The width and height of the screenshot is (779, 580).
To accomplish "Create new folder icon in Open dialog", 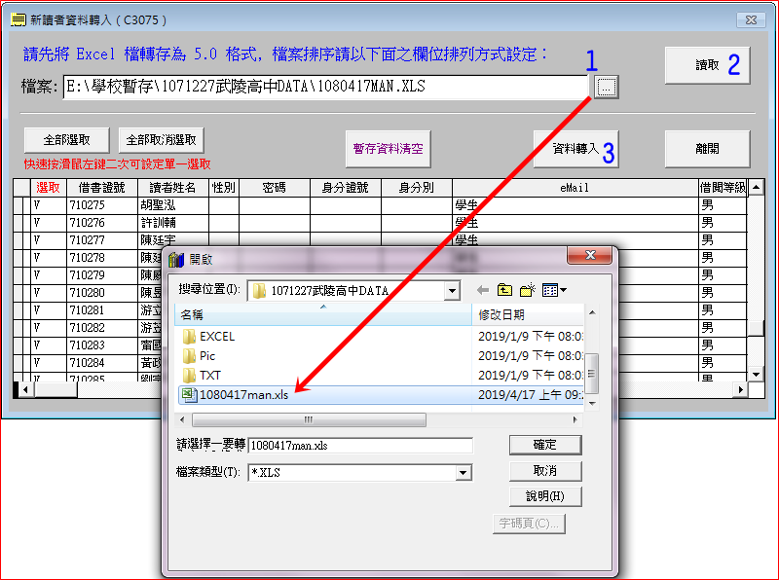I will point(527,290).
